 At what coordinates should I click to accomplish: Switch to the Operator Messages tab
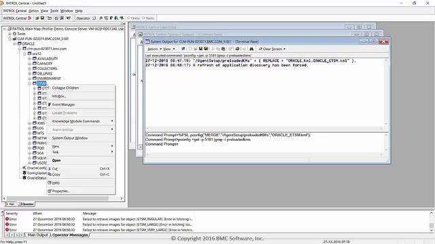tap(70, 235)
